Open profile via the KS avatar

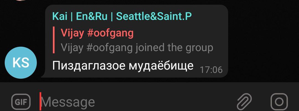point(20,63)
